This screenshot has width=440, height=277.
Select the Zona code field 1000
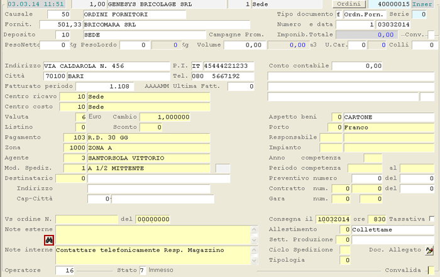(75, 148)
